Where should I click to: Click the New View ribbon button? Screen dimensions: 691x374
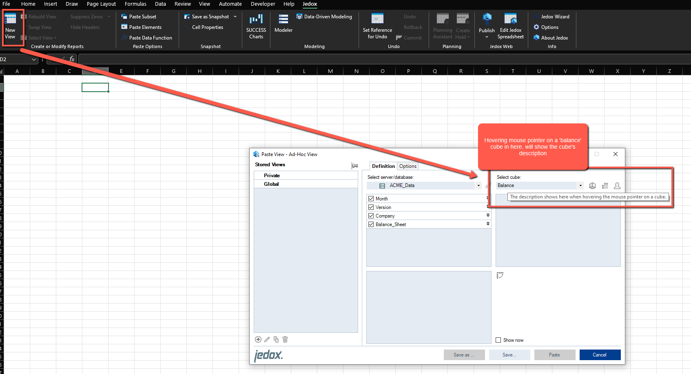click(10, 26)
